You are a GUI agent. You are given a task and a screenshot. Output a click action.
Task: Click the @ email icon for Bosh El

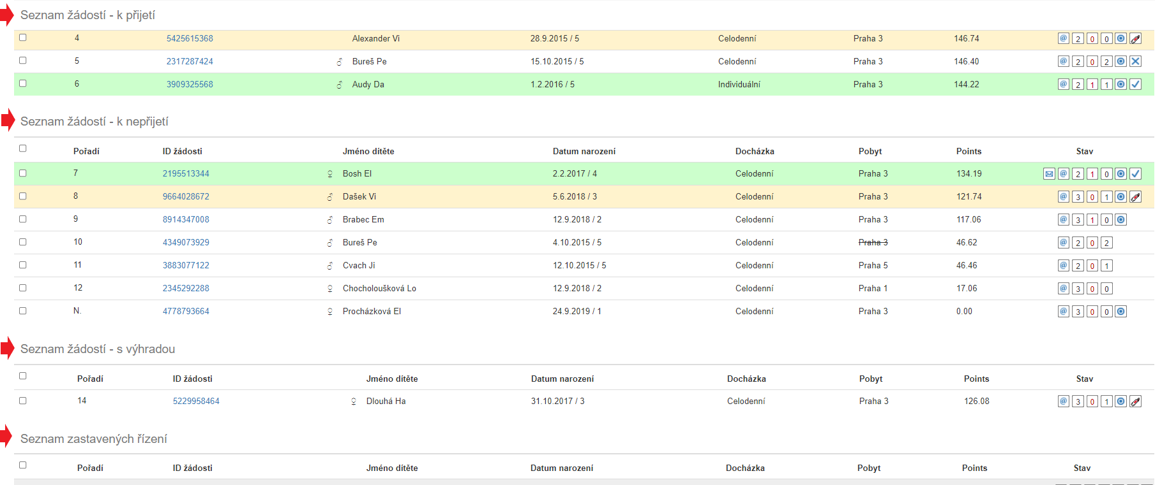(1064, 173)
